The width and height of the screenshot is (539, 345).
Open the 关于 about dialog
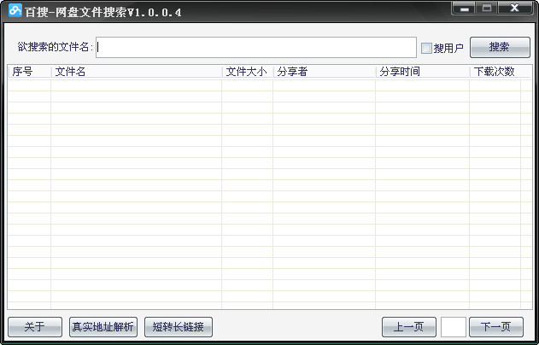pyautogui.click(x=35, y=327)
